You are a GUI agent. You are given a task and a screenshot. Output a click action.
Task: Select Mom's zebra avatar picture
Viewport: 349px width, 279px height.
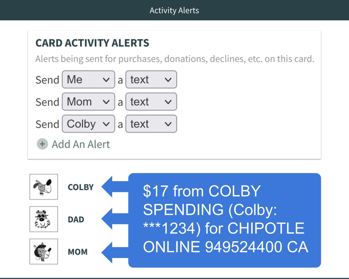(44, 252)
